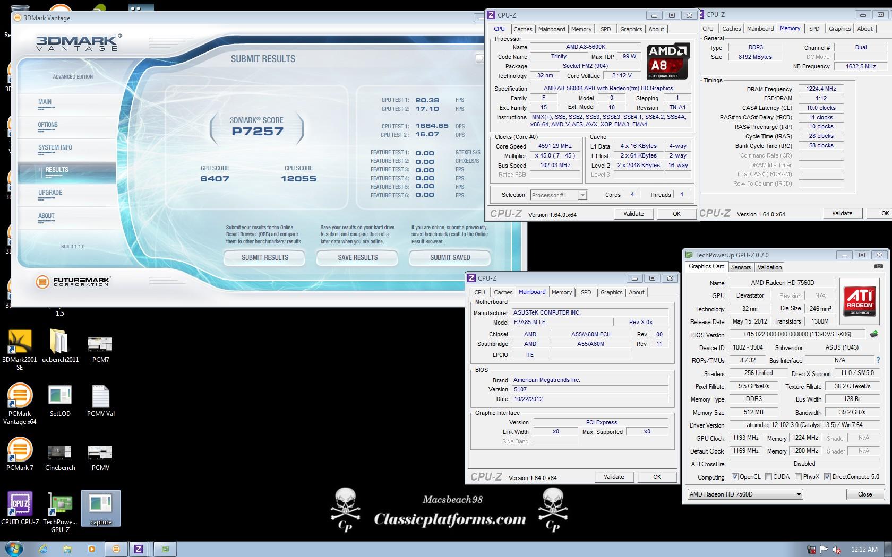Screen dimensions: 892x557
Task: Click DRAM Frequency 1224.4 MHz value
Action: 821,89
